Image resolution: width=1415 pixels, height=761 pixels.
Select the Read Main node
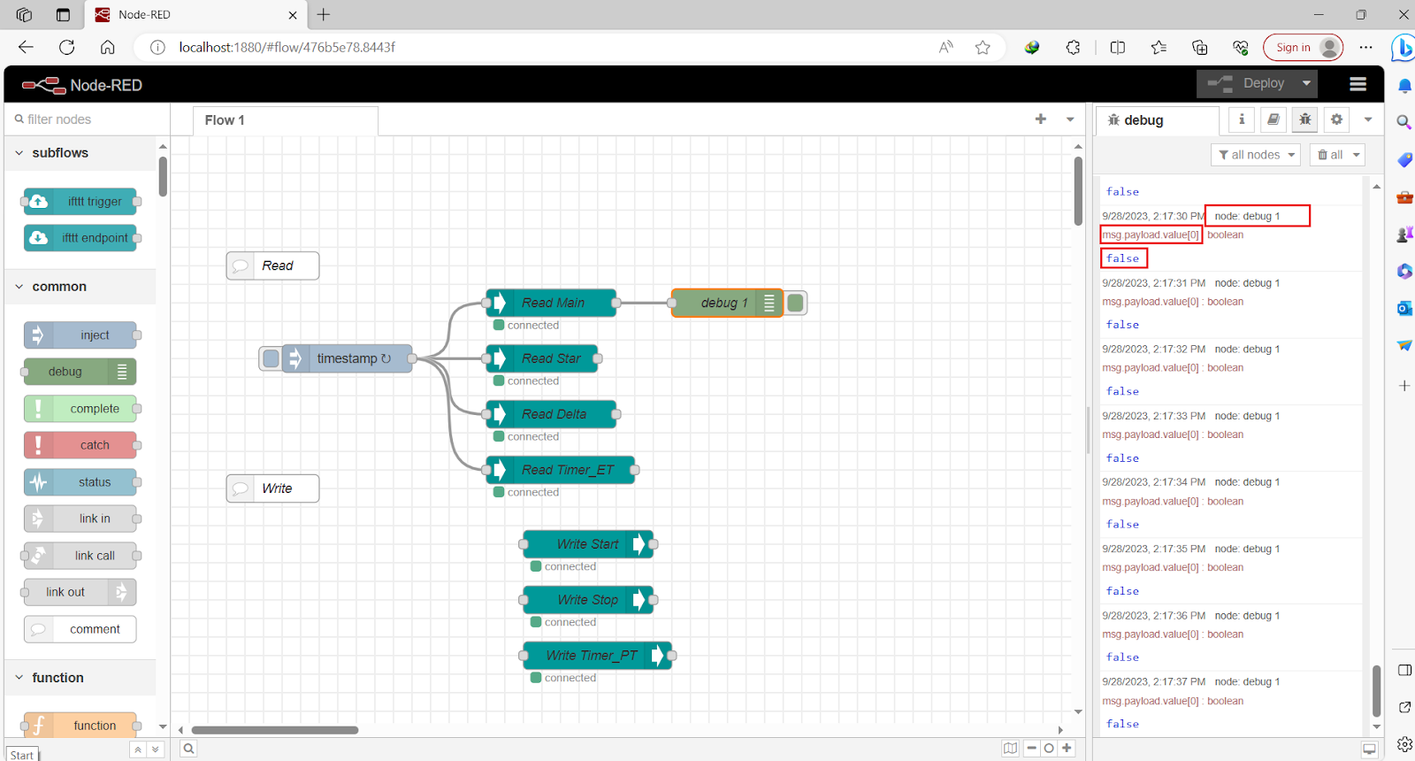click(551, 303)
